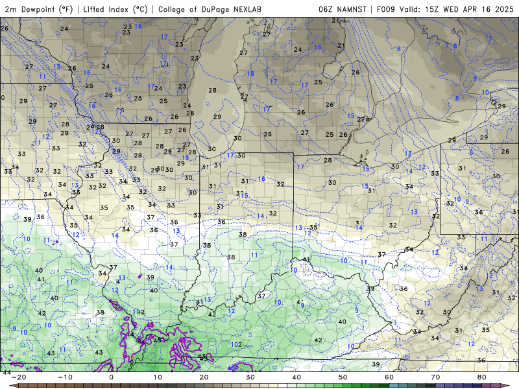Click the 30 label on the bottom color scale
This screenshot has width=519, height=389.
(250, 377)
